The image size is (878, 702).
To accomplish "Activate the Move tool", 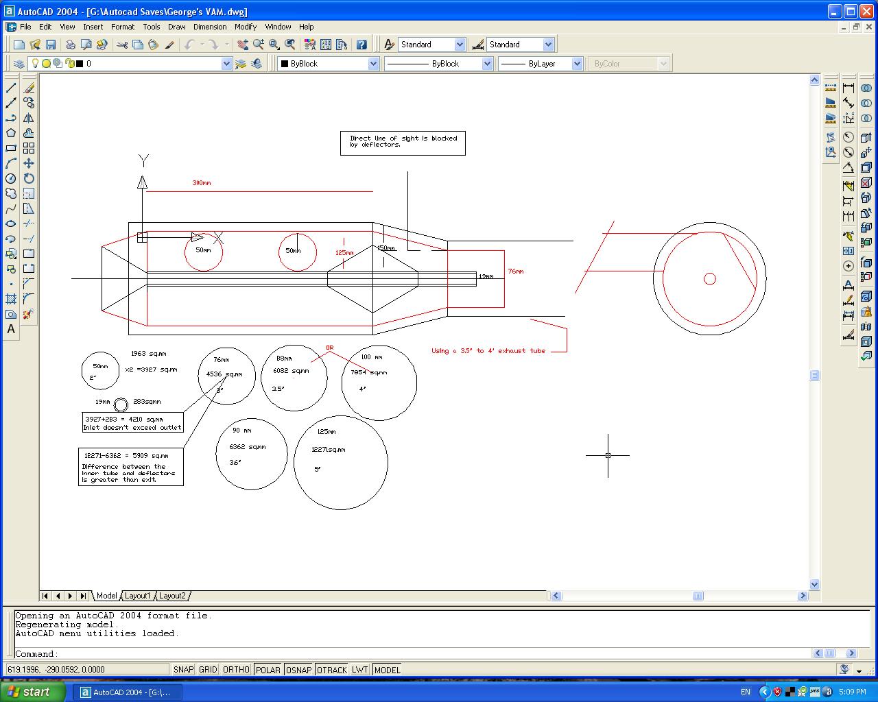I will coord(29,163).
